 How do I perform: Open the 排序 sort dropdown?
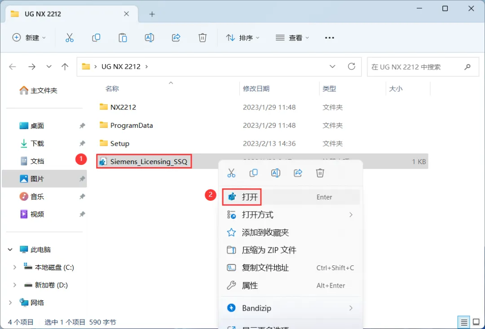click(x=243, y=38)
